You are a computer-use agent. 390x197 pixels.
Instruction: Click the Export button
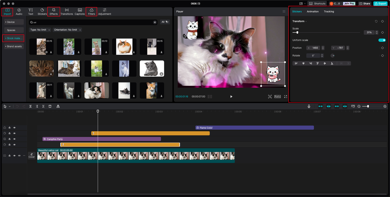pos(381,4)
